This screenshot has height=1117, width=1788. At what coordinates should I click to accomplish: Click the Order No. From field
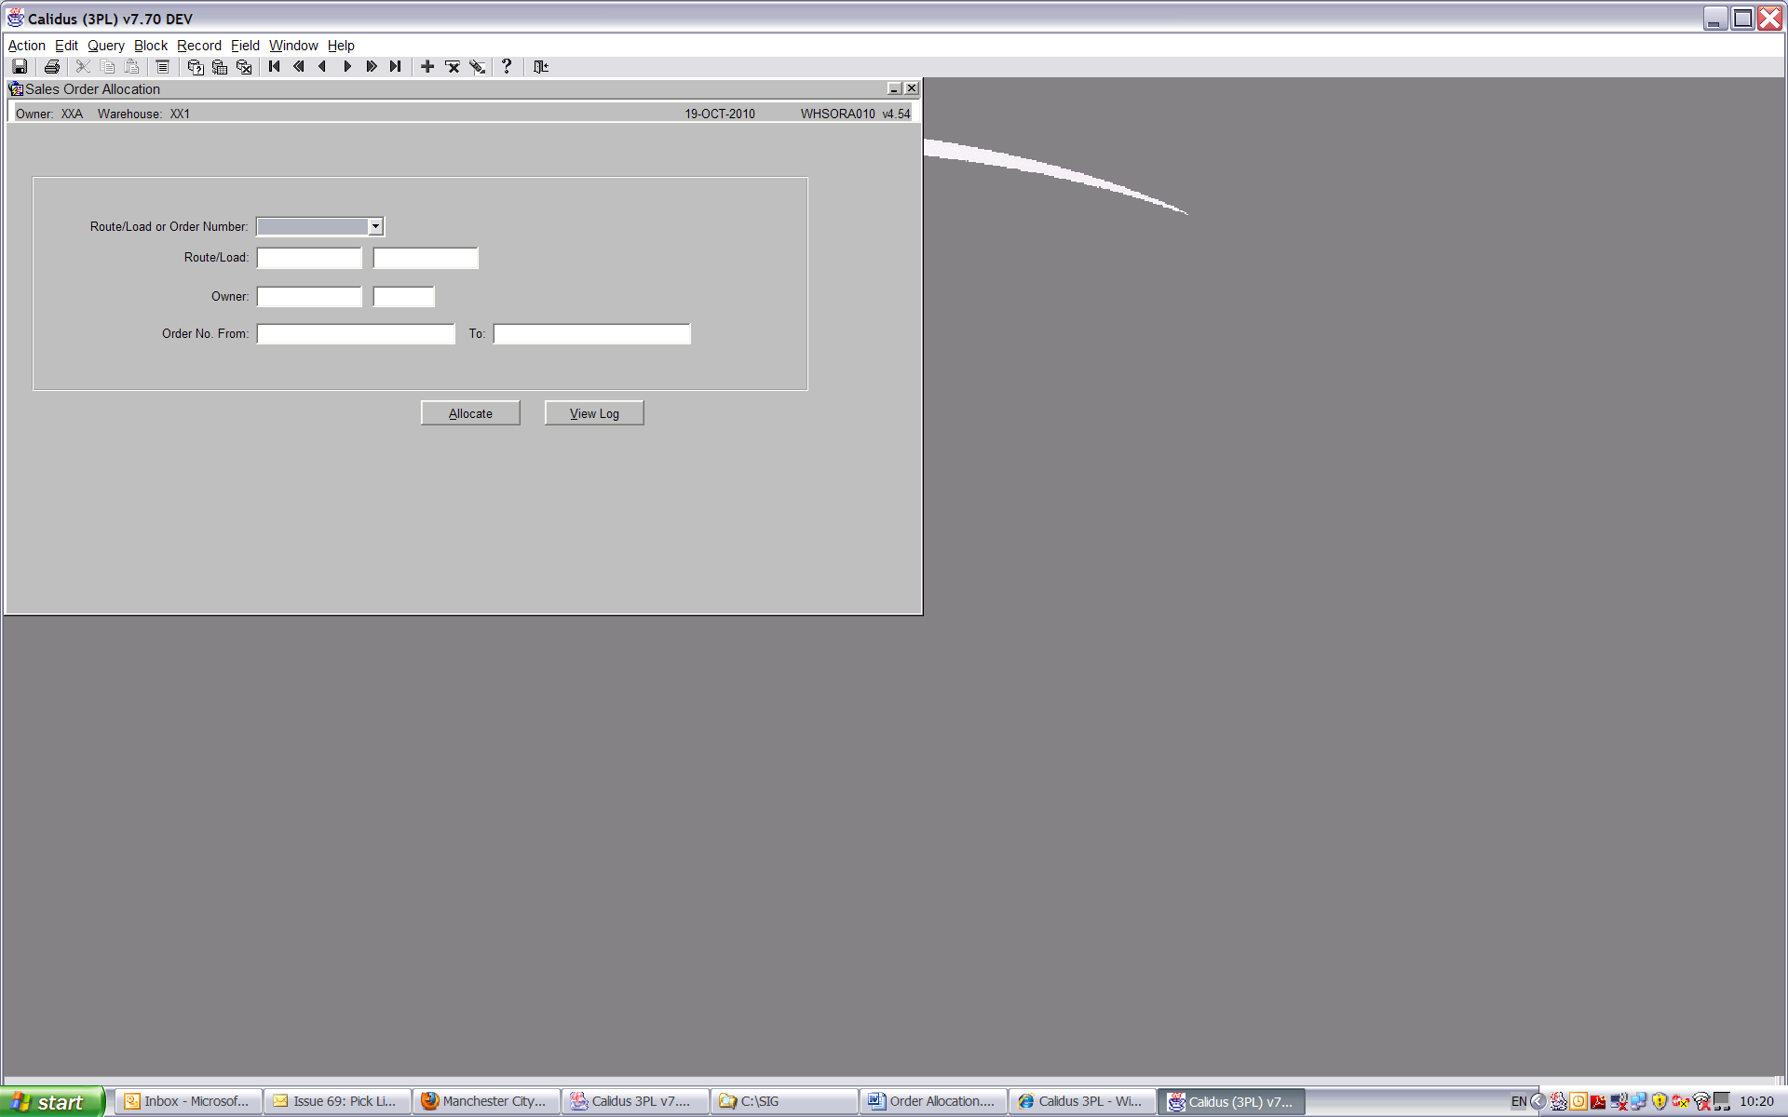tap(356, 334)
